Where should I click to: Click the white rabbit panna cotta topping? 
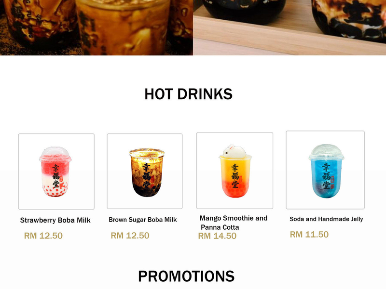[234, 151]
